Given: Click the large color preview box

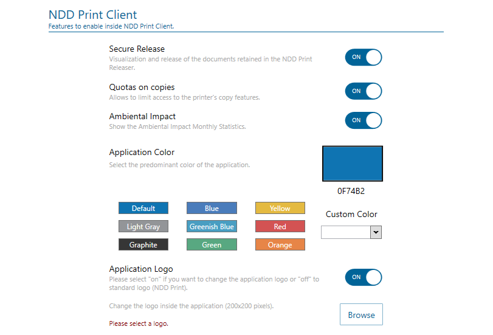Looking at the screenshot, I should click(x=352, y=164).
